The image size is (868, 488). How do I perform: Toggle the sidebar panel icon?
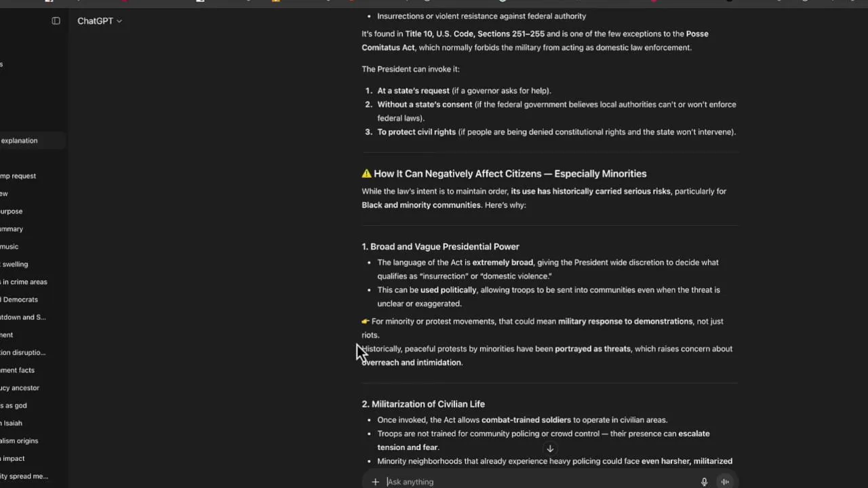click(x=56, y=21)
